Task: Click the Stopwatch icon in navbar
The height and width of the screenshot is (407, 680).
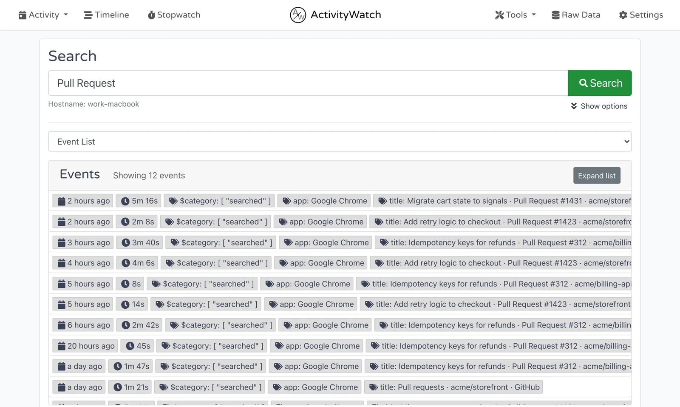Action: tap(151, 15)
